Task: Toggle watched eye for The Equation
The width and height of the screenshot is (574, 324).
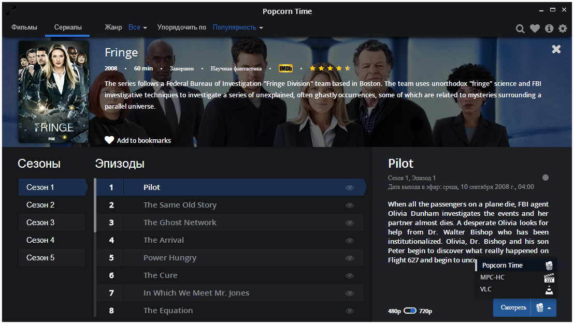Action: click(350, 311)
